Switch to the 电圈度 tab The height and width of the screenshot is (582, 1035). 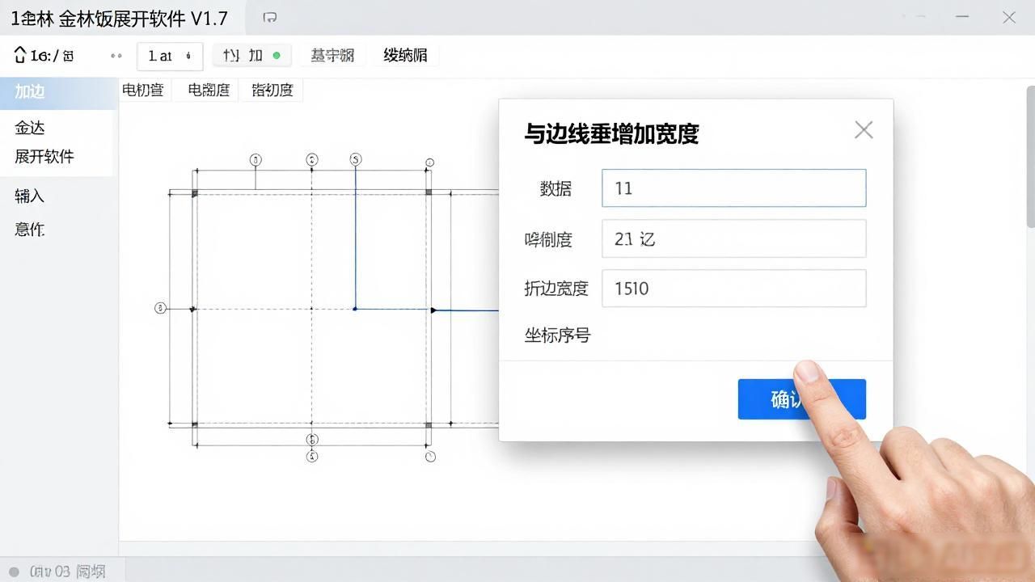209,91
